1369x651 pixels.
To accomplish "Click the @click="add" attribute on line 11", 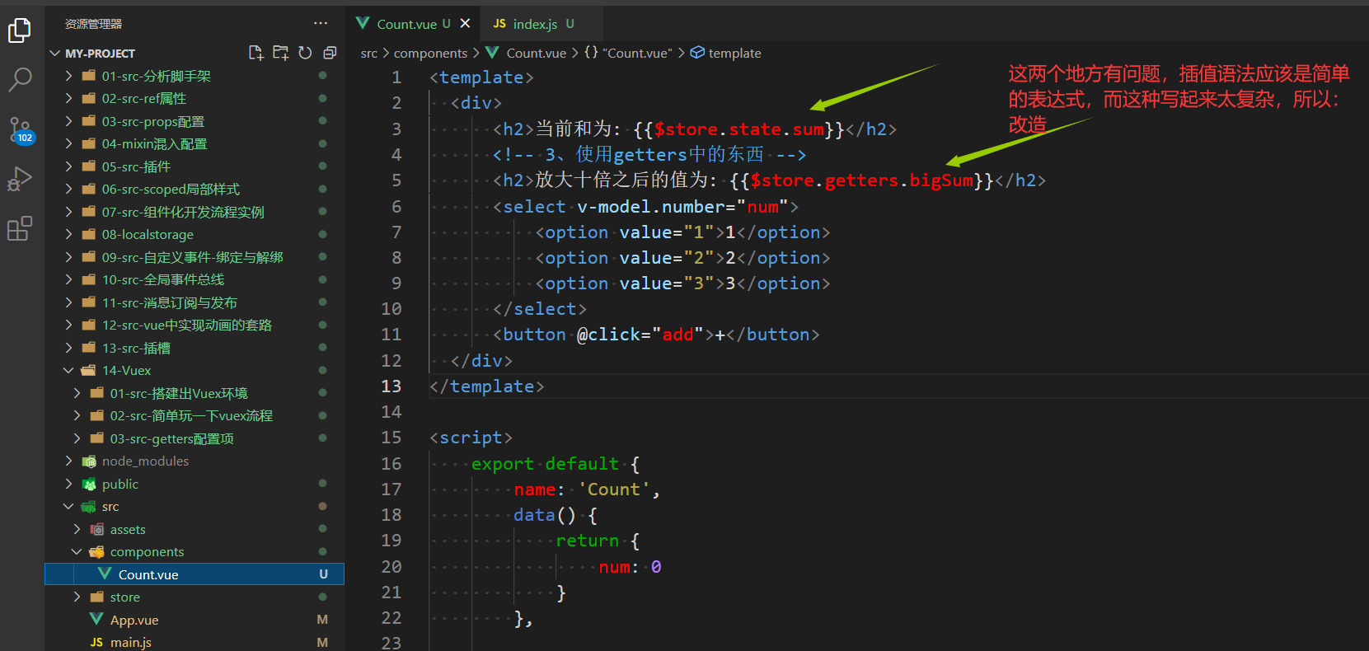I will tap(640, 335).
